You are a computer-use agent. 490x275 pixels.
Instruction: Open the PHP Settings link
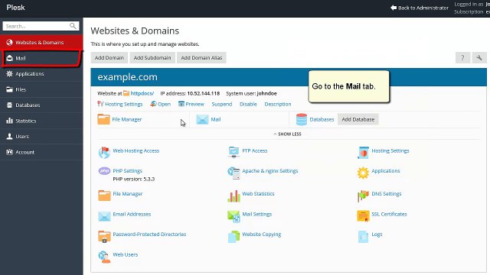(x=128, y=171)
